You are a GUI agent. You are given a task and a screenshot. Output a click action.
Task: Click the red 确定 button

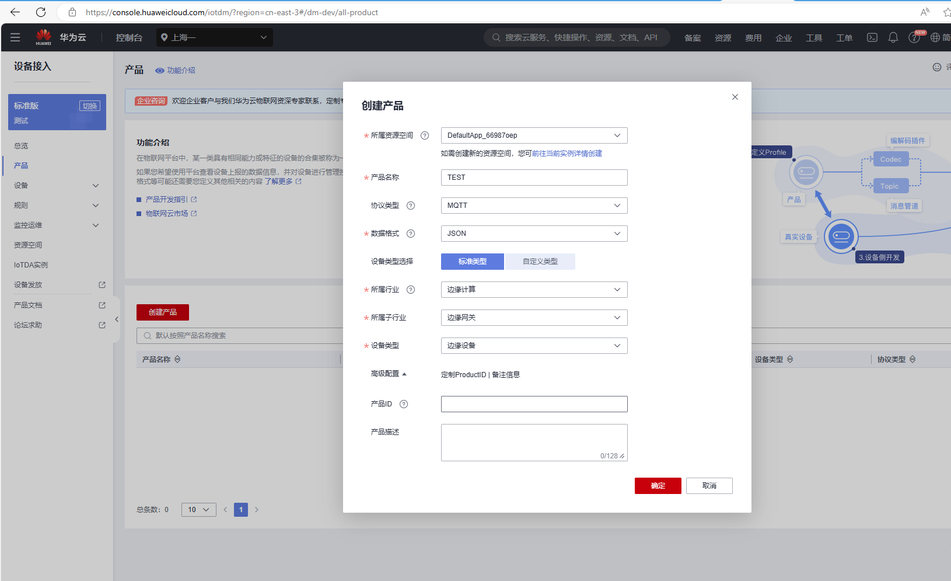tap(658, 486)
